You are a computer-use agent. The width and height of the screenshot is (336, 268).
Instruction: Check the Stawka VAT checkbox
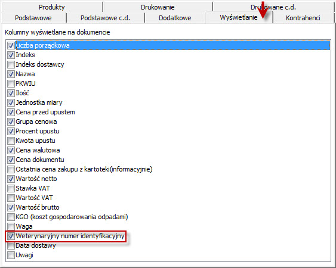[x=11, y=188]
